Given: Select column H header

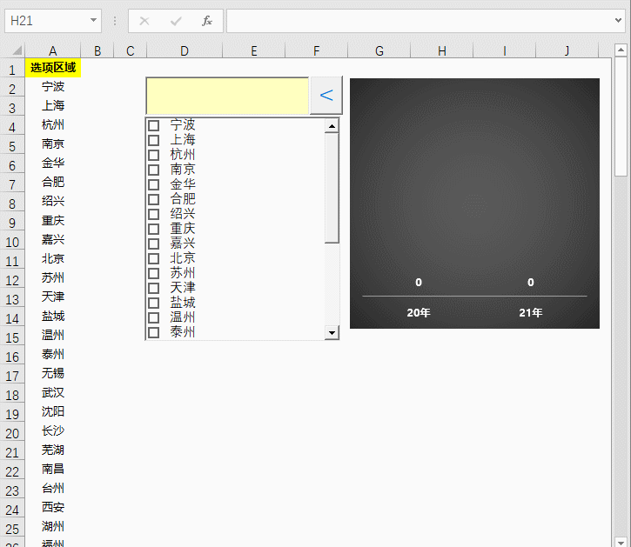Looking at the screenshot, I should click(442, 50).
